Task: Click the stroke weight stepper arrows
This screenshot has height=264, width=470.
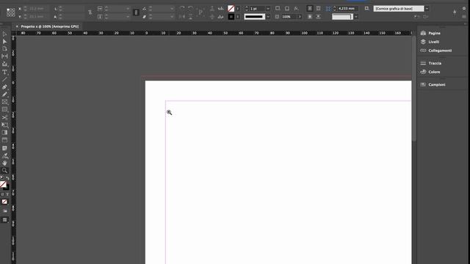Action: click(x=247, y=9)
